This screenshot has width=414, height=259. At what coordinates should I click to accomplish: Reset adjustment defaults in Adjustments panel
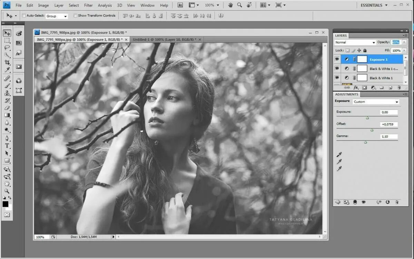pyautogui.click(x=387, y=202)
